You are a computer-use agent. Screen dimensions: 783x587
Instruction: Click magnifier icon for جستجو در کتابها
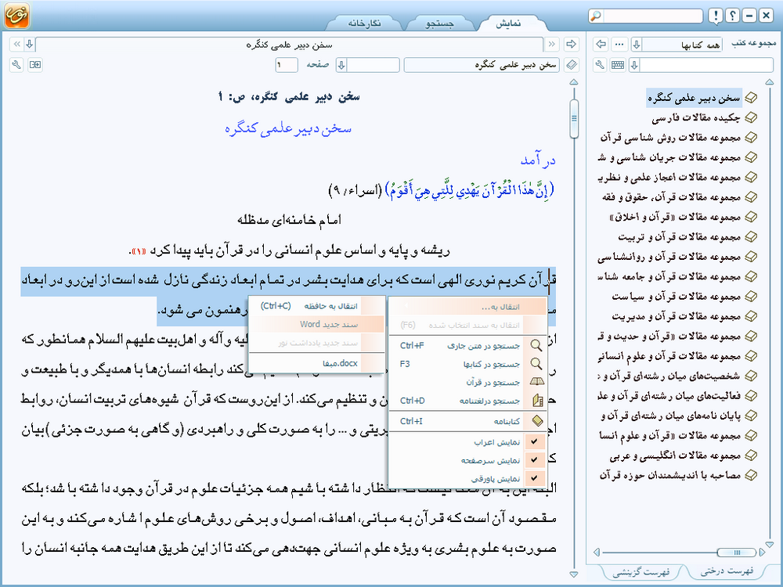tap(536, 364)
